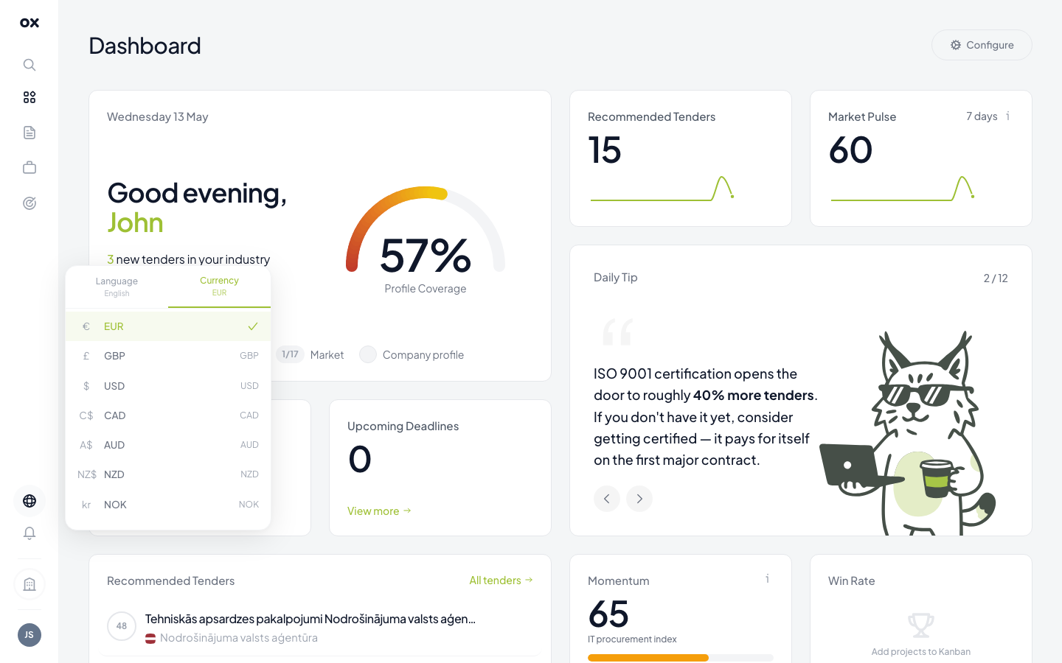Choose USD from the currency list
The width and height of the screenshot is (1062, 663).
tap(168, 386)
